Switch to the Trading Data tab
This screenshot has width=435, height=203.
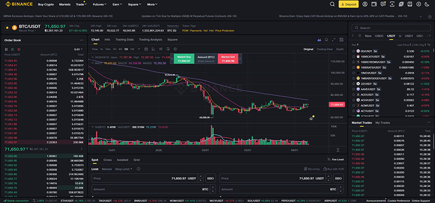[125, 40]
